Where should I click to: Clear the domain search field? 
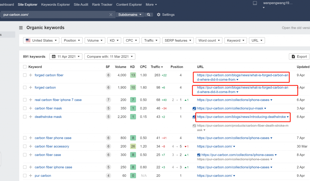pyautogui.click(x=111, y=15)
